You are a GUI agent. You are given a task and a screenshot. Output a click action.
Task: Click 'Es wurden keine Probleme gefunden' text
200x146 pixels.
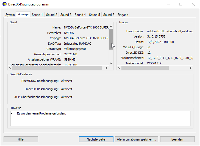click(x=41, y=113)
